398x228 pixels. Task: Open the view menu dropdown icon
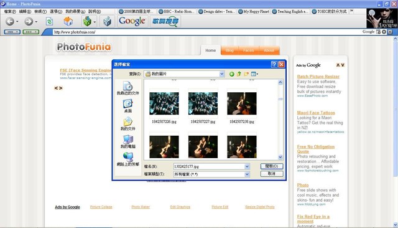click(x=254, y=74)
